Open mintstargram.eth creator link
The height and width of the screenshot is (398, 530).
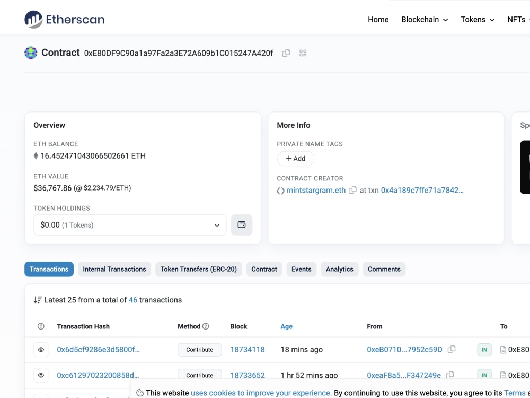pos(316,190)
